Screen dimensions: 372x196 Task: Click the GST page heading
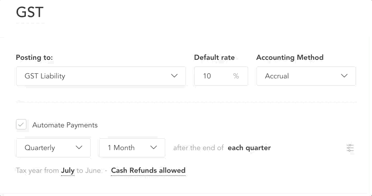tap(30, 12)
